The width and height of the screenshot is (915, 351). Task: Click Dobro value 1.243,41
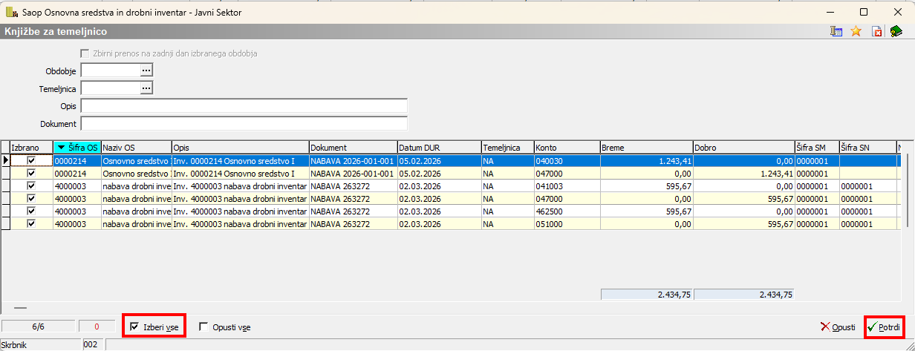point(743,173)
